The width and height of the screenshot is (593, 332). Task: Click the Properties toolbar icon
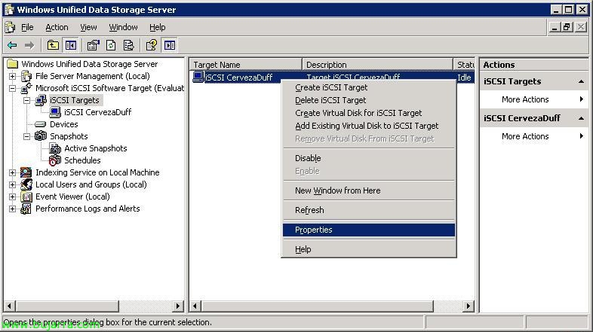(x=94, y=45)
